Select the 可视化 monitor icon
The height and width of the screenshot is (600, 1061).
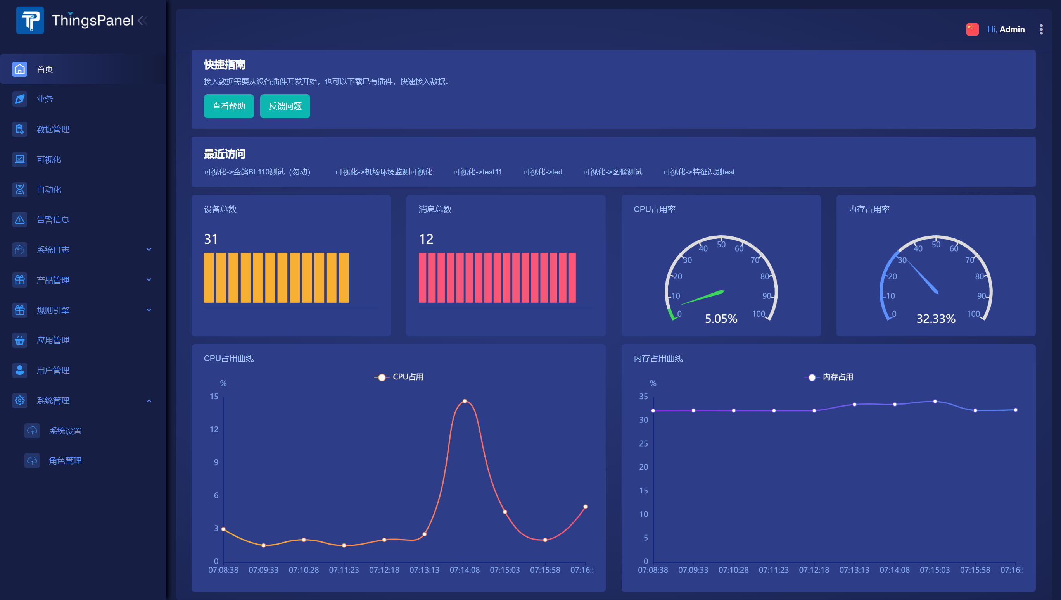(x=20, y=159)
